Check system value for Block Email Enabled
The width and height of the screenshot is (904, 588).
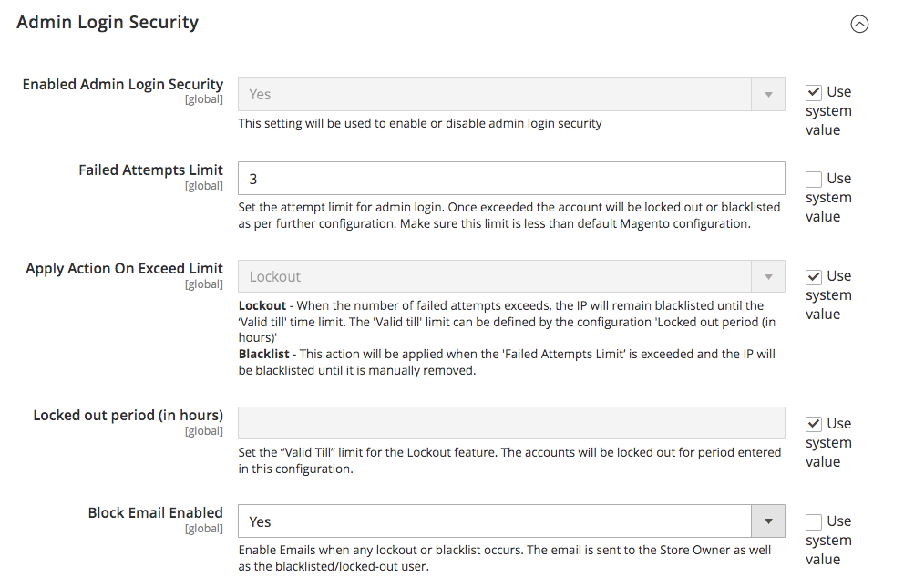814,521
